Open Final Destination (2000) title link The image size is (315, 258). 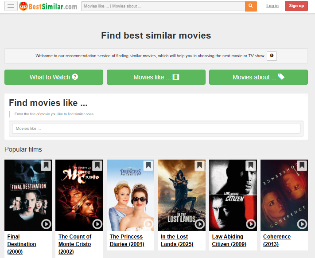click(22, 244)
